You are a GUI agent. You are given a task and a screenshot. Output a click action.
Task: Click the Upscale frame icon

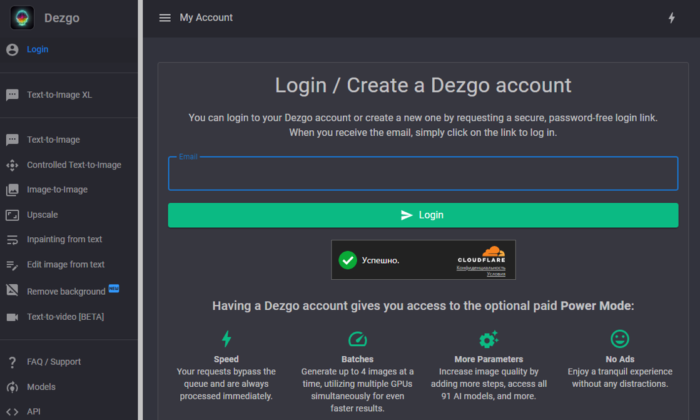[13, 215]
